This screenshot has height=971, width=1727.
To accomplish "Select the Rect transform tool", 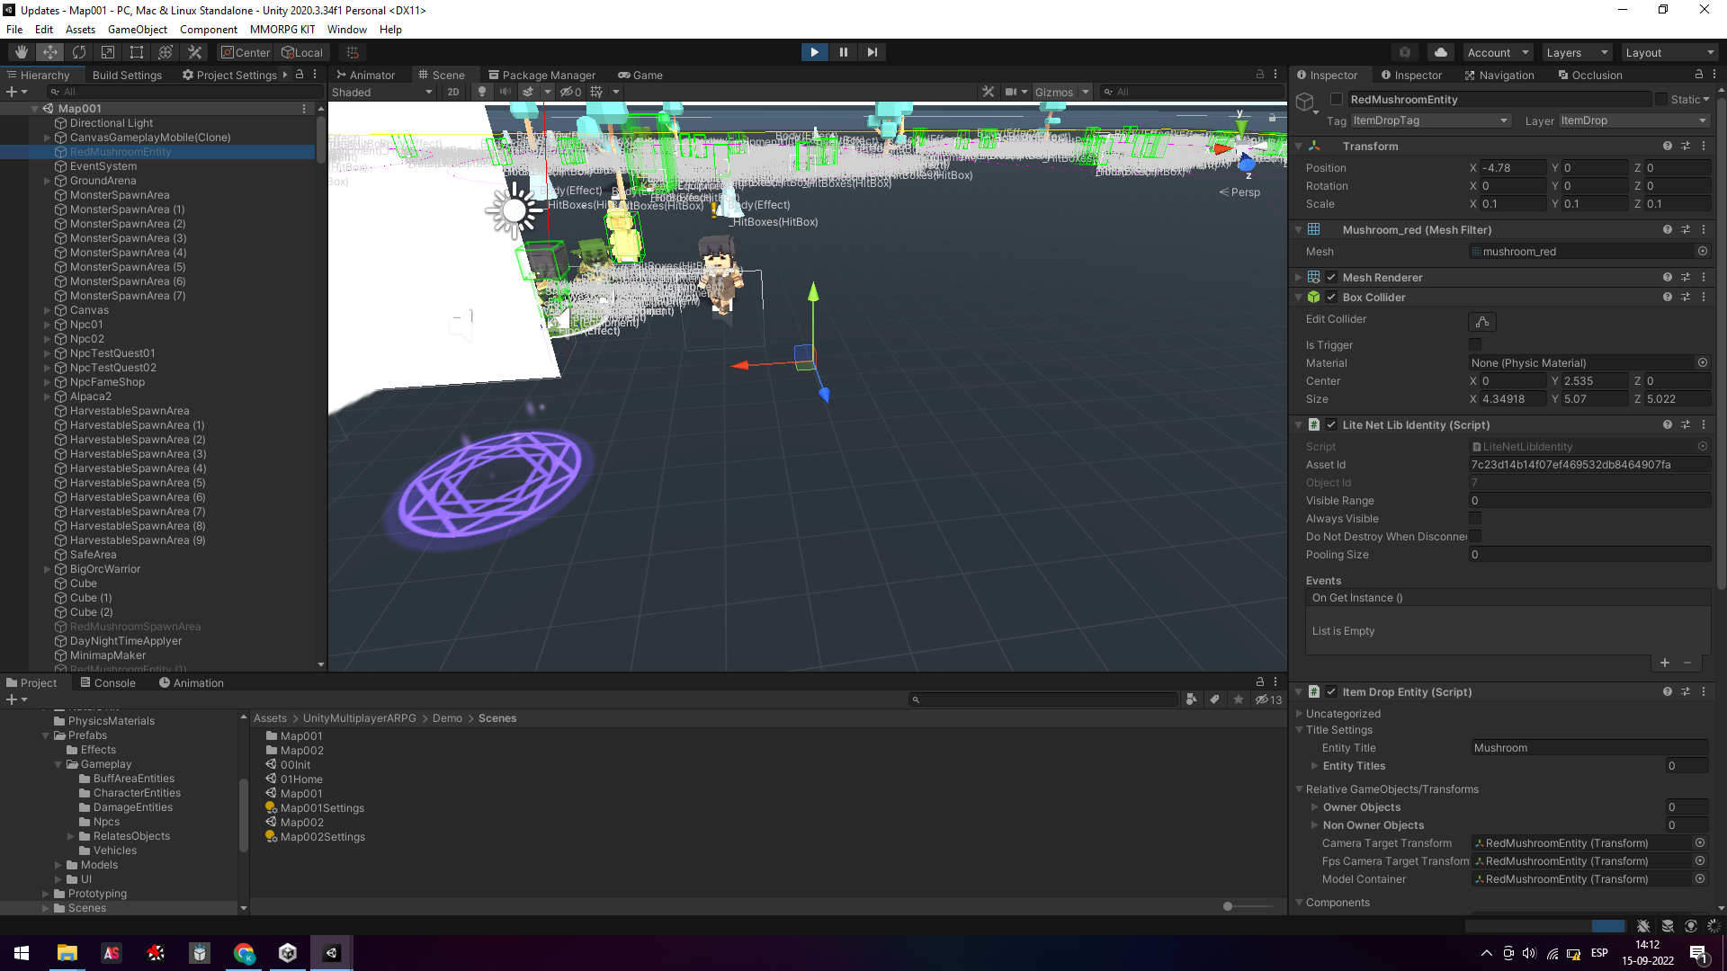I will coord(137,52).
